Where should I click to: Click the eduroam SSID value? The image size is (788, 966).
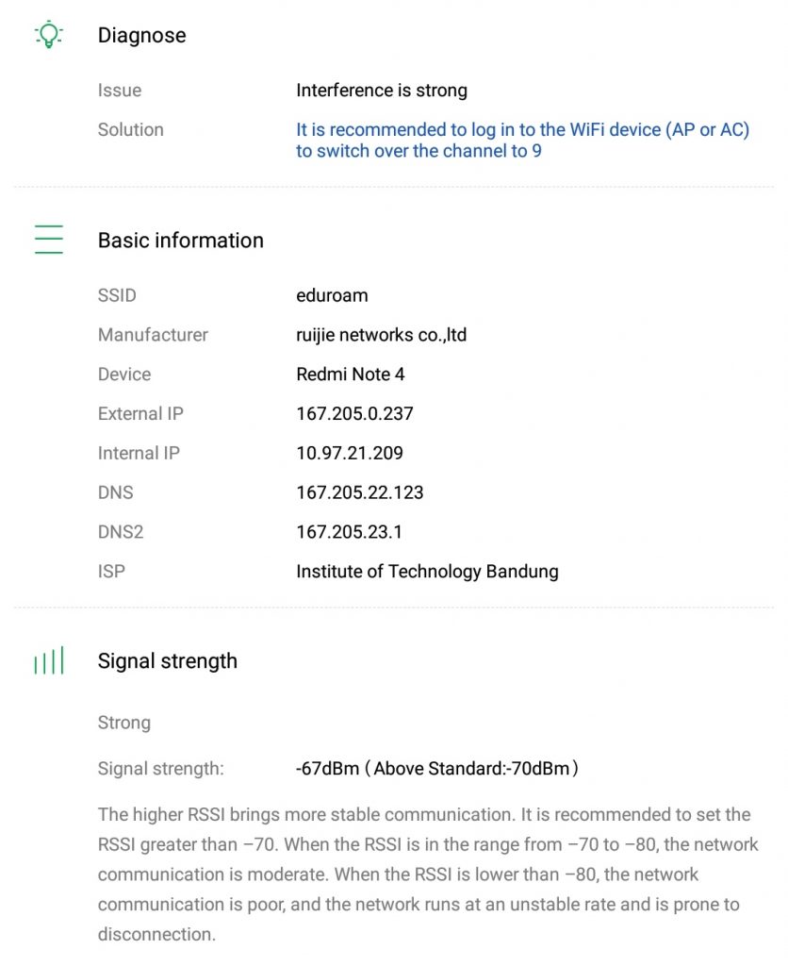point(332,295)
